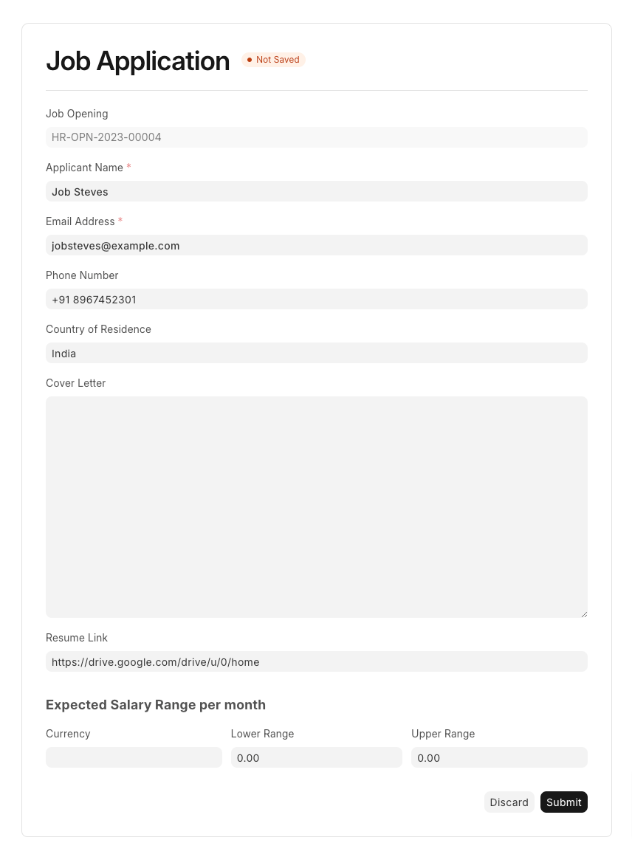
Task: Click the Cover Letter label
Action: [76, 383]
